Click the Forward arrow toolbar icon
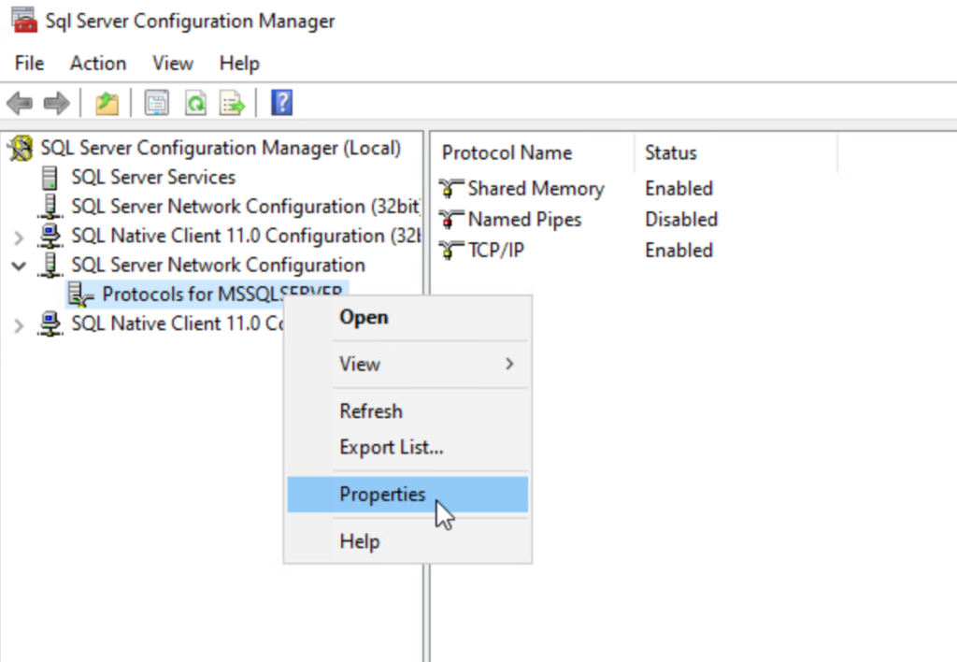Screen dimensions: 957x662 tap(56, 103)
